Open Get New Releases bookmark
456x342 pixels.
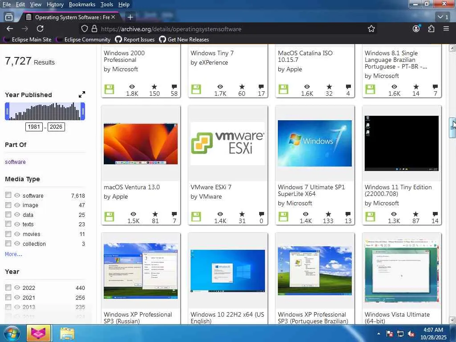tap(184, 39)
